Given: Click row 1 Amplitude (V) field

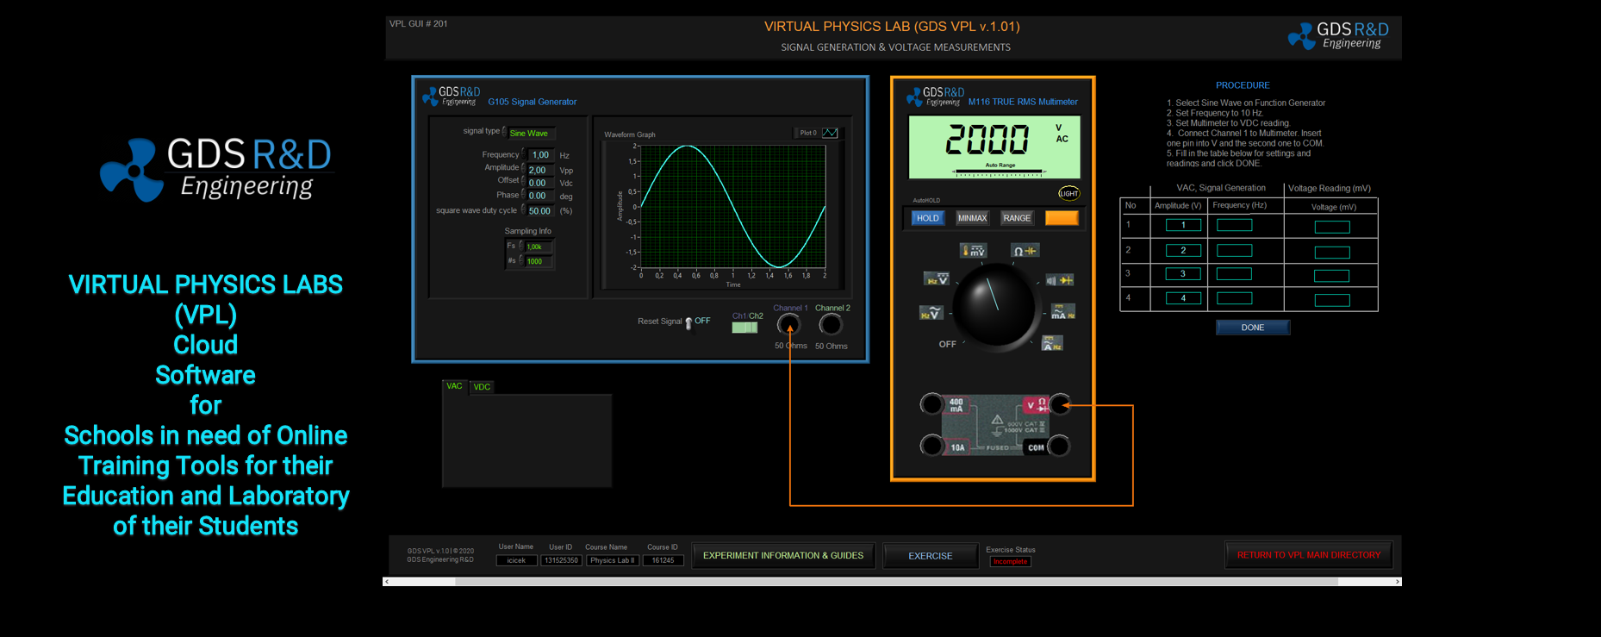Looking at the screenshot, I should (x=1183, y=225).
